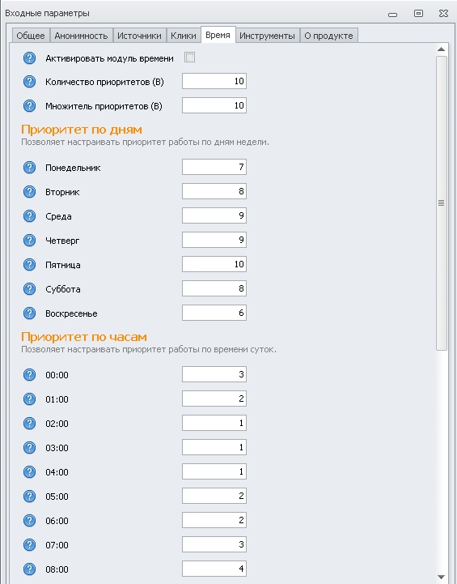Screen dimensions: 457x584
Task: Switch to the Общее tab
Action: (x=31, y=36)
